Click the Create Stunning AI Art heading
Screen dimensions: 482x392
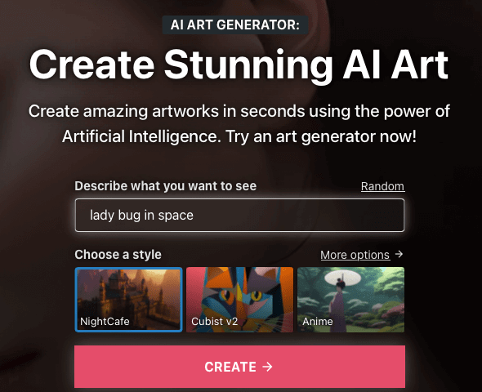tap(239, 65)
